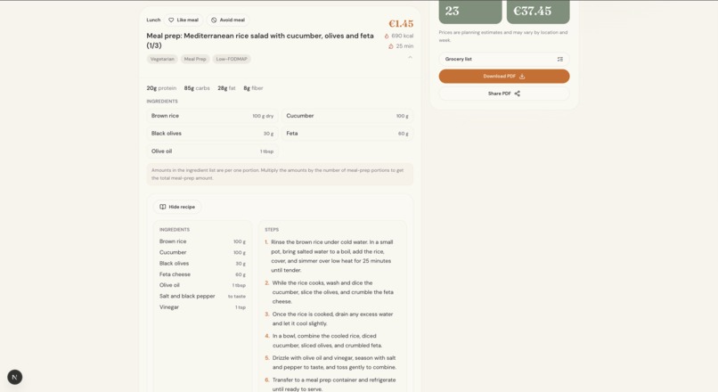The image size is (718, 392).
Task: Collapse the meal card chevron
Action: (410, 58)
